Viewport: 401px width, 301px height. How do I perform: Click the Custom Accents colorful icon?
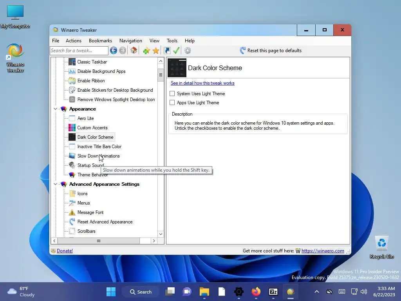click(72, 127)
